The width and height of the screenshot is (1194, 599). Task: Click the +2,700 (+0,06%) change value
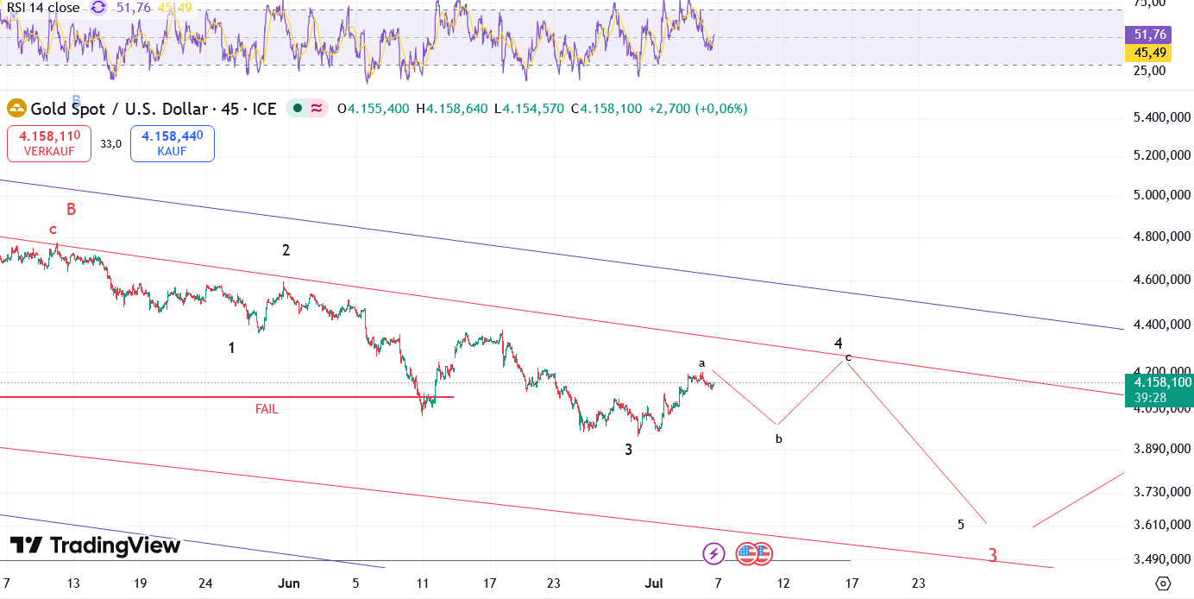(698, 109)
